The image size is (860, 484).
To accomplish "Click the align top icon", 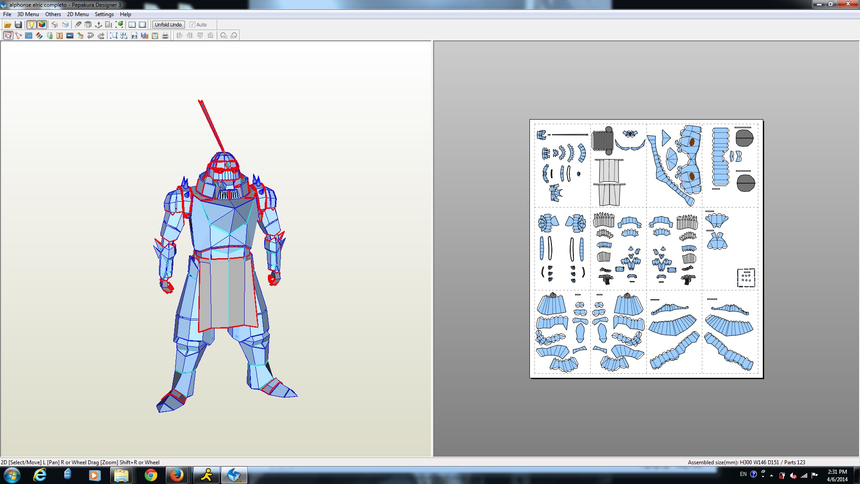I will [200, 35].
